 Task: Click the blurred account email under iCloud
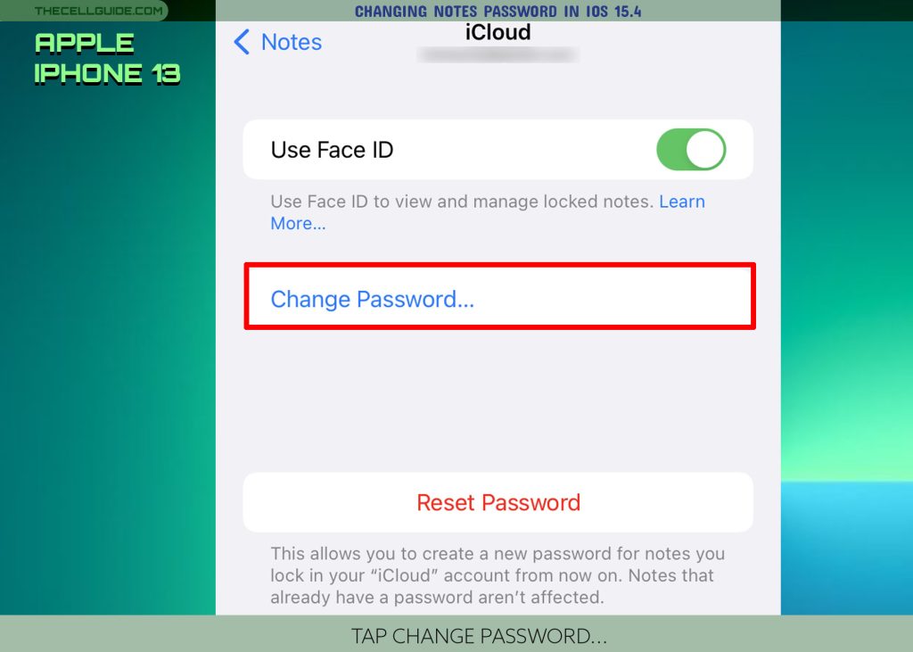coord(498,54)
